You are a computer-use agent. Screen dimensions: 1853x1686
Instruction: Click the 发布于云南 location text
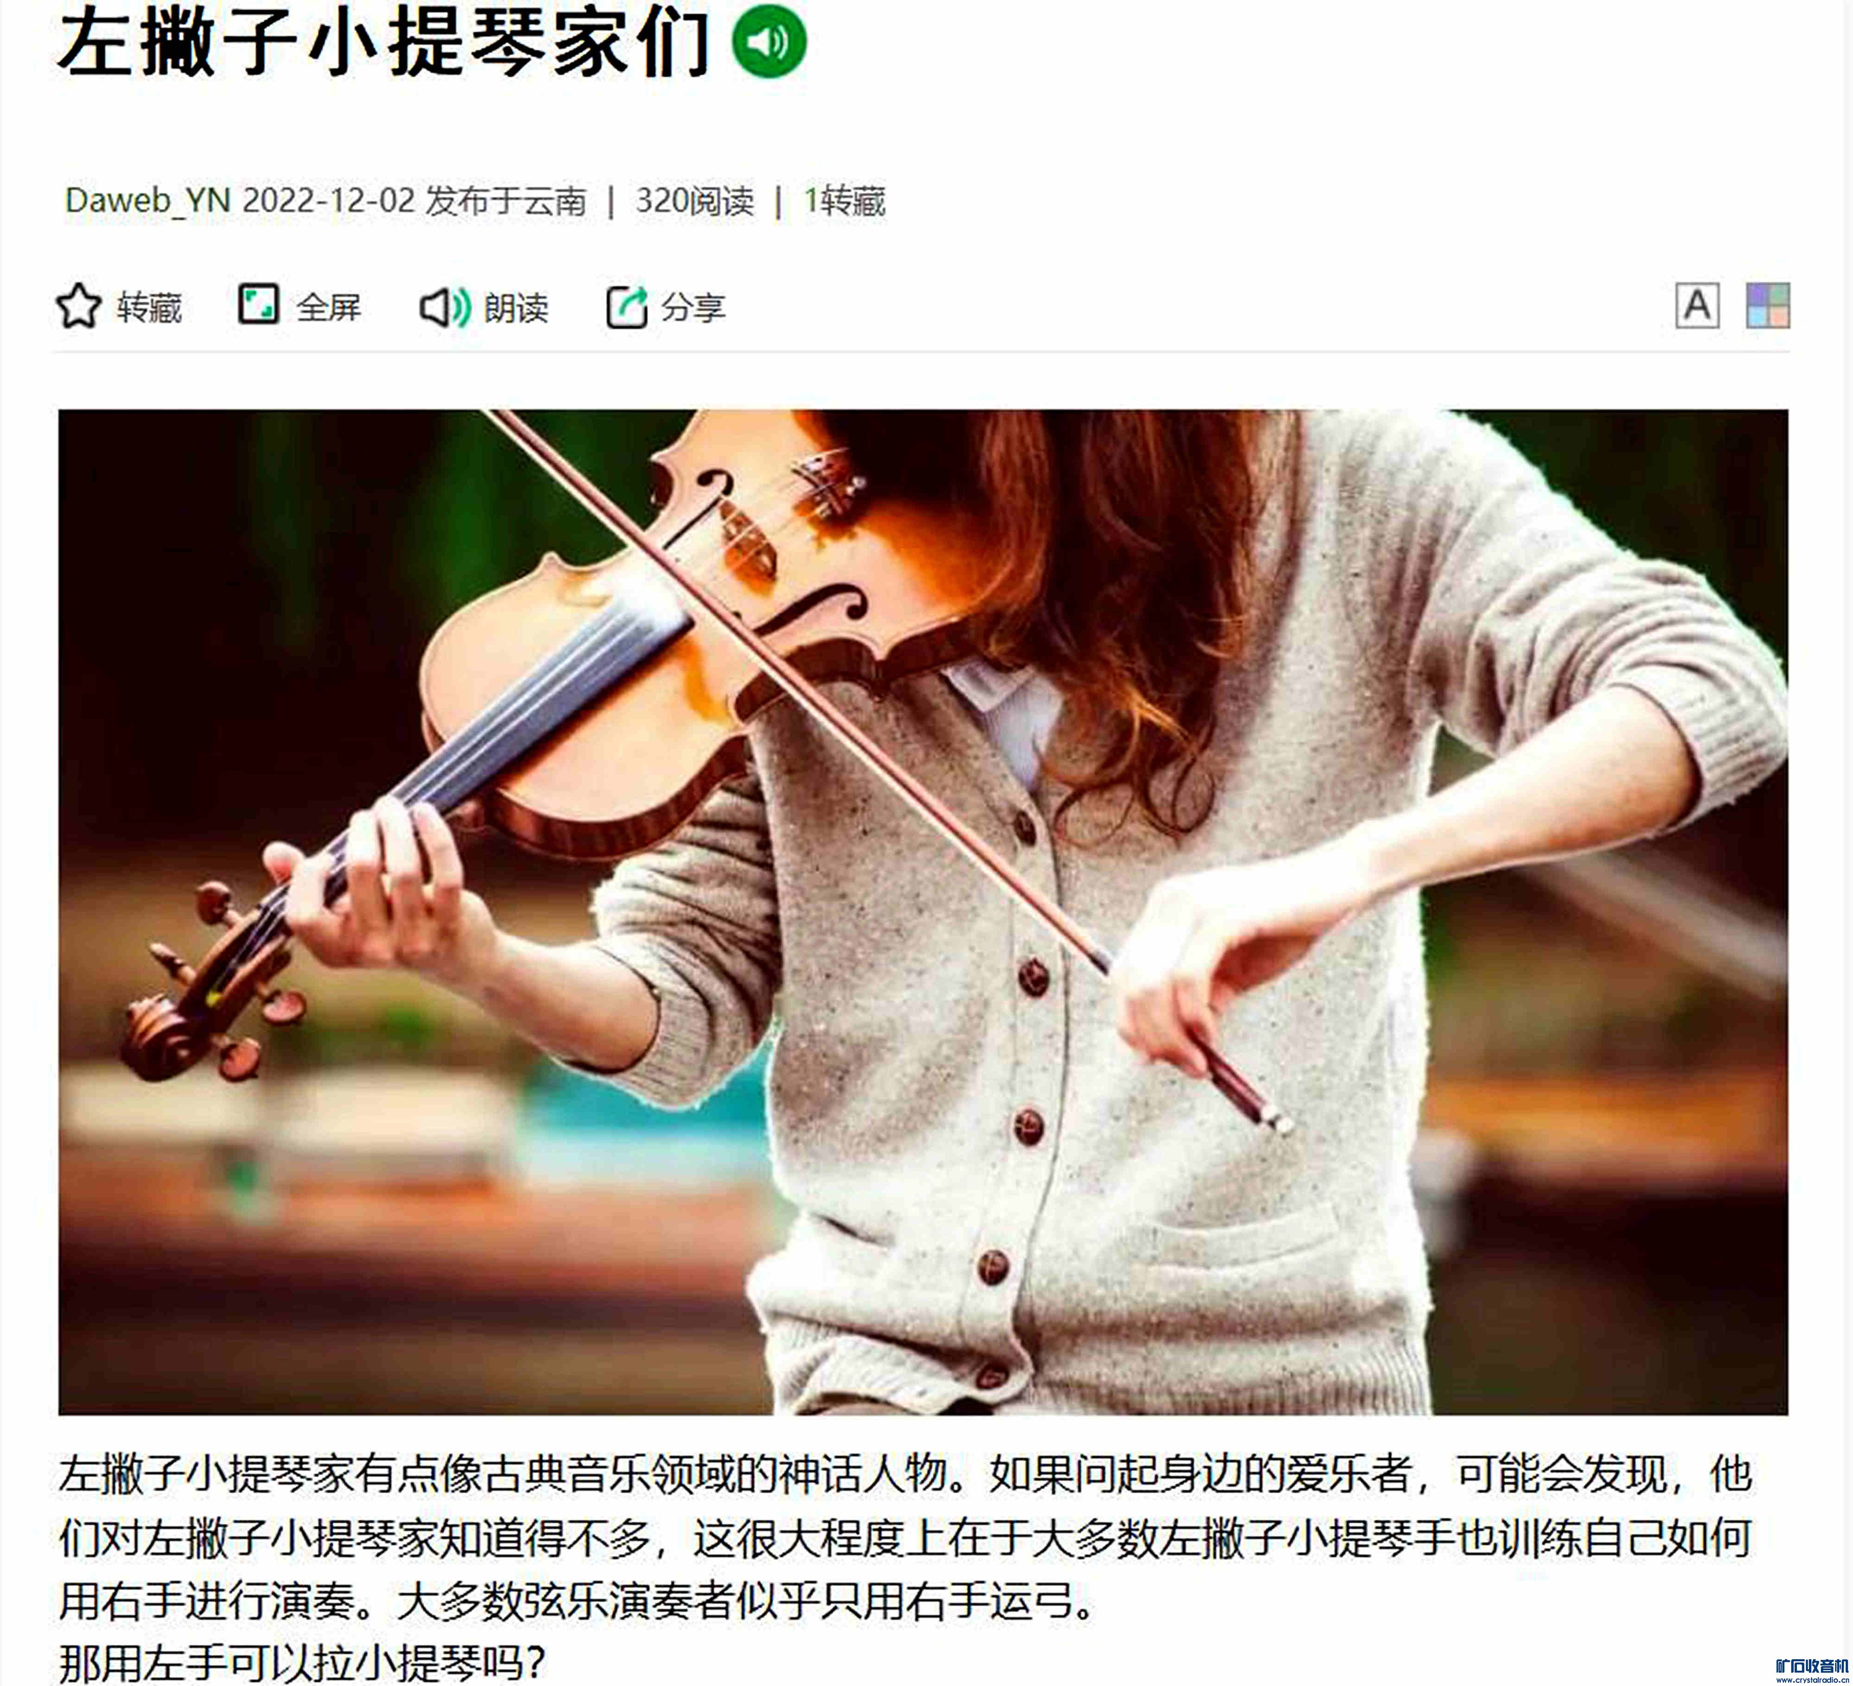(x=505, y=201)
